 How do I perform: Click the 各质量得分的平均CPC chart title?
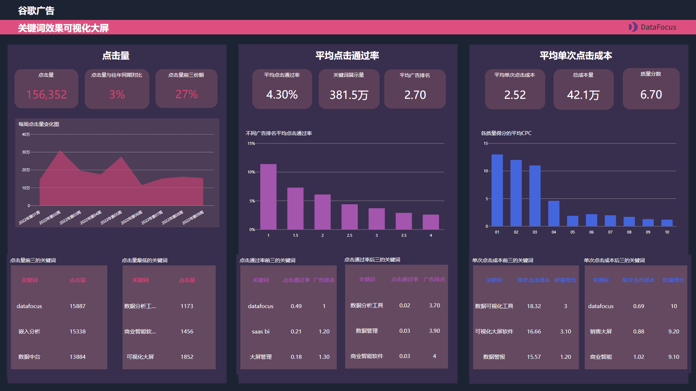coord(506,133)
